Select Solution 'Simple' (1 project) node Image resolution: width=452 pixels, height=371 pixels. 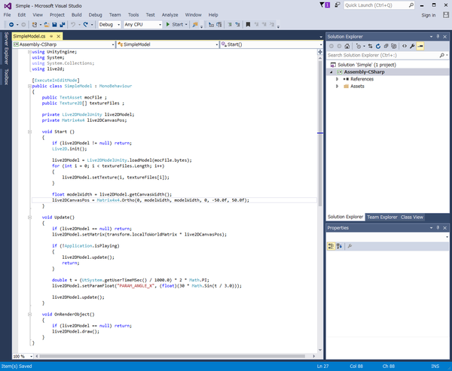click(x=367, y=65)
